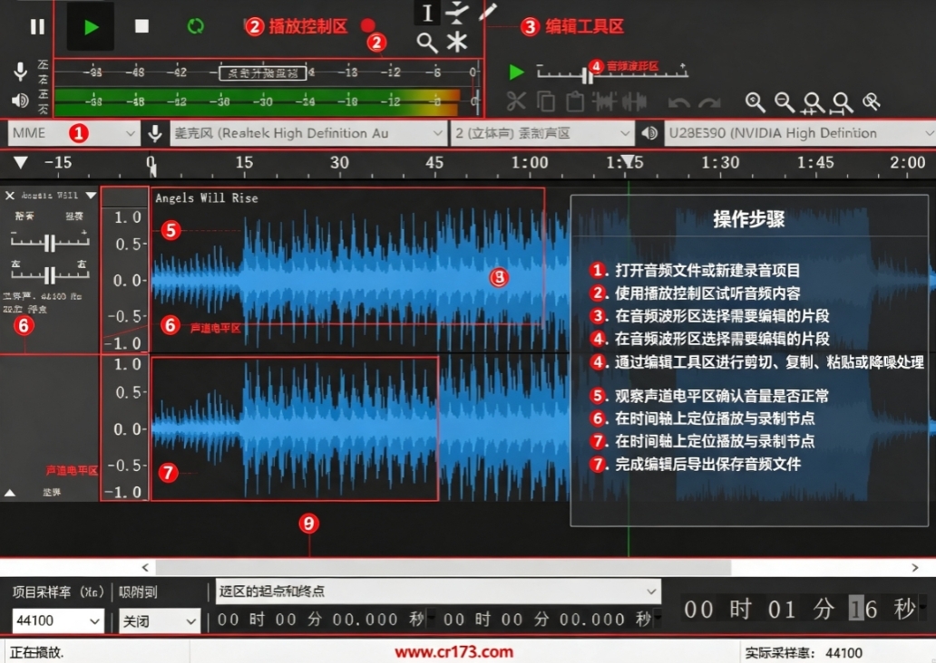Open the Realtek microphone device dropdown
The height and width of the screenshot is (663, 936).
[308, 133]
